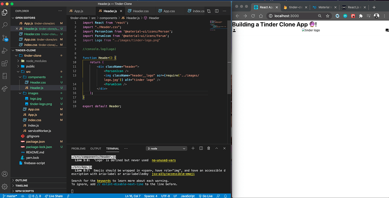
Task: Click the no-unused-vars link in terminal
Action: pyautogui.click(x=164, y=160)
